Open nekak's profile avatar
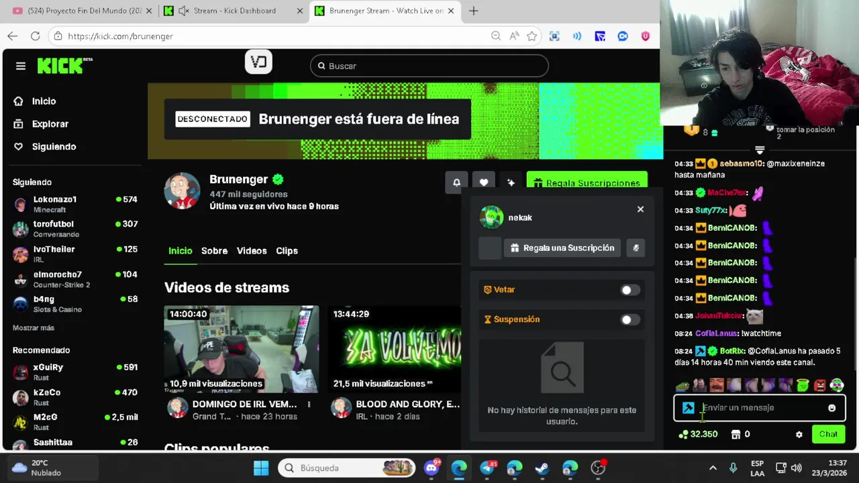Image resolution: width=859 pixels, height=483 pixels. (491, 217)
